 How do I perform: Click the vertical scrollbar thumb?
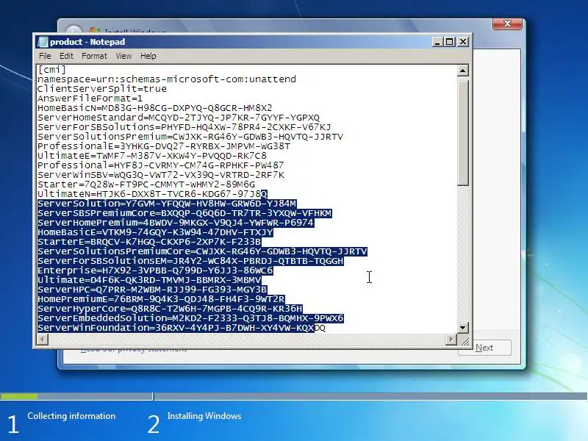click(463, 132)
